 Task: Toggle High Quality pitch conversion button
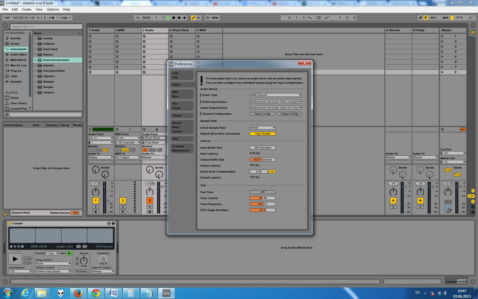(263, 134)
